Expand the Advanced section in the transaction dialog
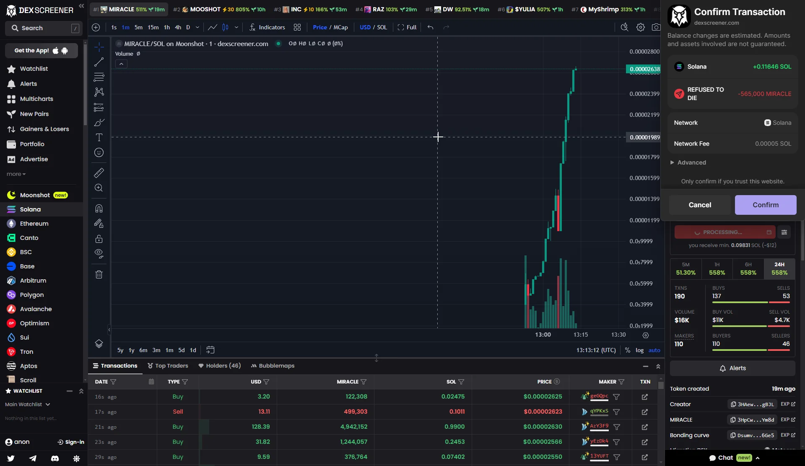Viewport: 805px width, 466px height. pos(691,162)
